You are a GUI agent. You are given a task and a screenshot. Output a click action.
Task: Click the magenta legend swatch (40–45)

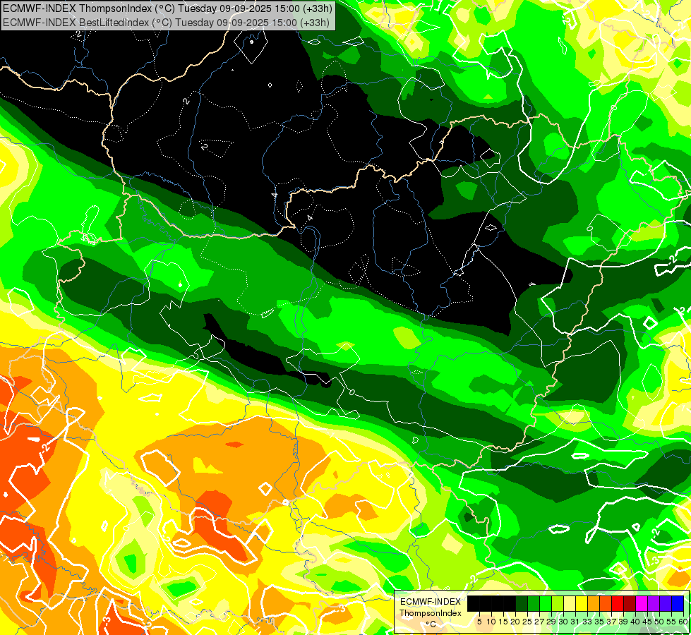point(641,604)
